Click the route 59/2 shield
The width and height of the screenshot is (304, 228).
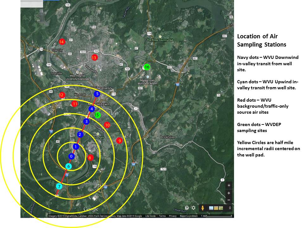click(x=83, y=52)
